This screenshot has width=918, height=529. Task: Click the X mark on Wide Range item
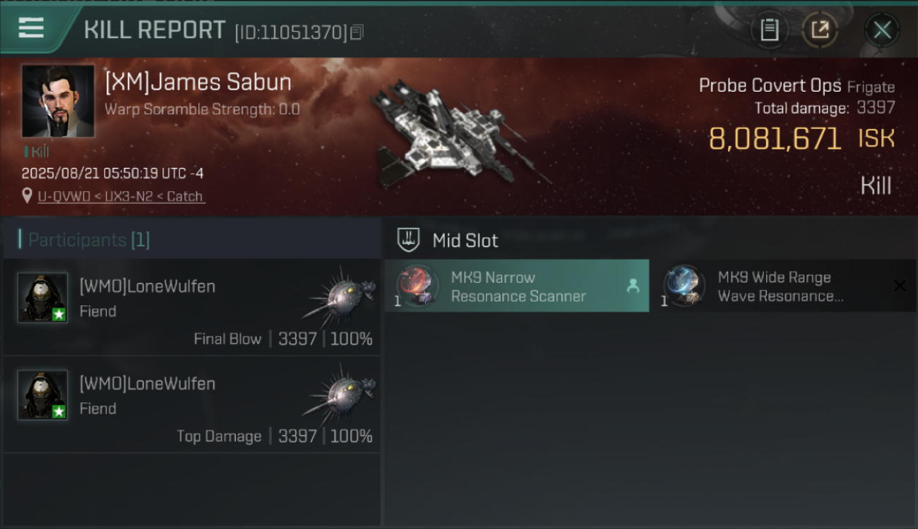point(900,286)
